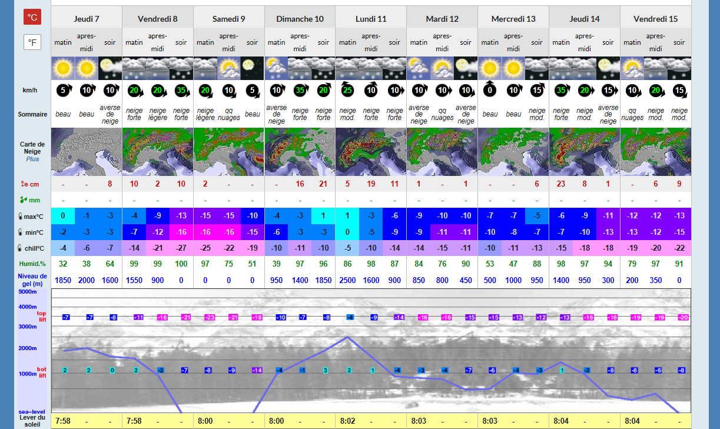This screenshot has width=720, height=429.
Task: Click the 0 km/h wind icon on Mercredi 13 matin
Action: pyautogui.click(x=490, y=91)
